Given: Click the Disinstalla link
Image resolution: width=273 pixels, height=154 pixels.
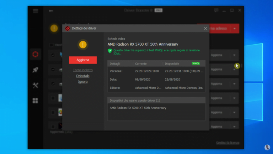Looking at the screenshot, I should click(x=83, y=76).
